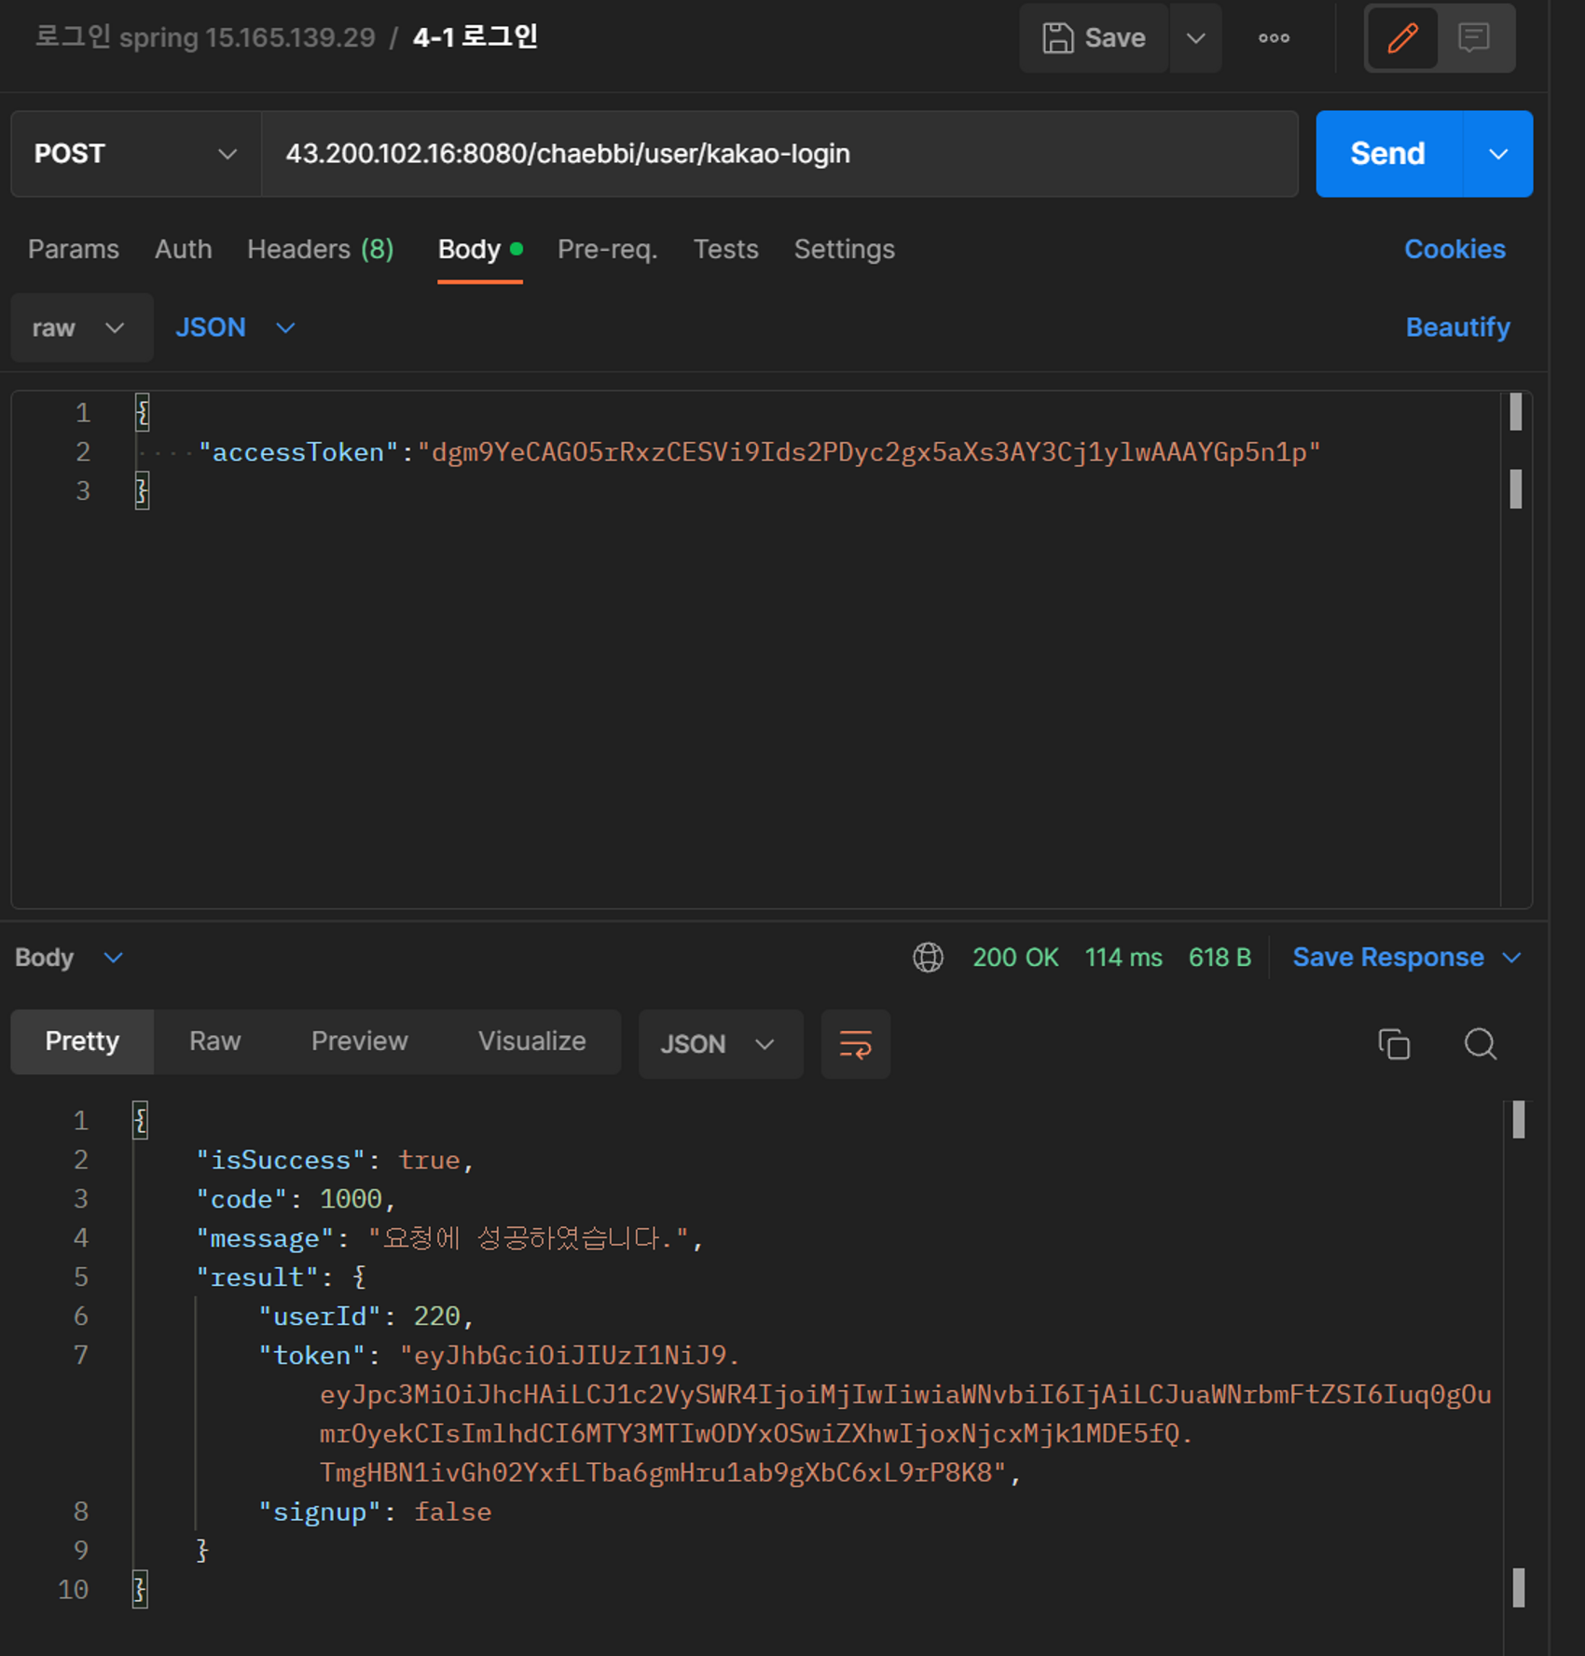Select the Pretty response view
The height and width of the screenshot is (1656, 1585).
click(x=82, y=1042)
